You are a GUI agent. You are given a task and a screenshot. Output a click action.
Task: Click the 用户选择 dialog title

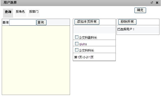(10, 3)
